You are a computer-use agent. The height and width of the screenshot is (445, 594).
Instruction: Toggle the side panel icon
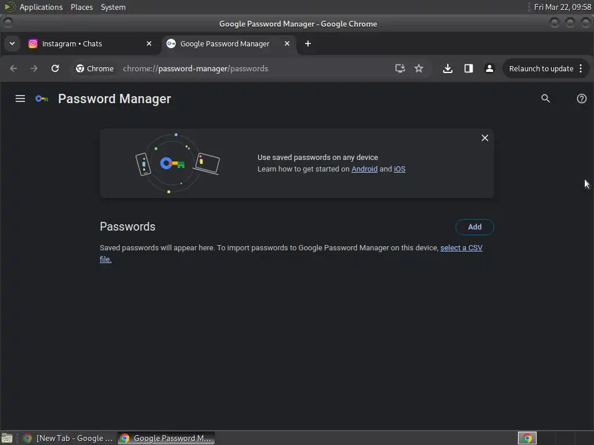point(469,68)
